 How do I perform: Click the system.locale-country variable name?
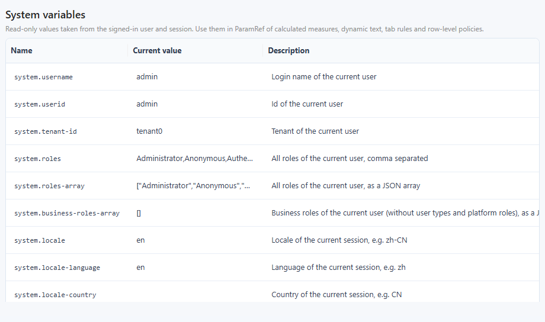[55, 295]
